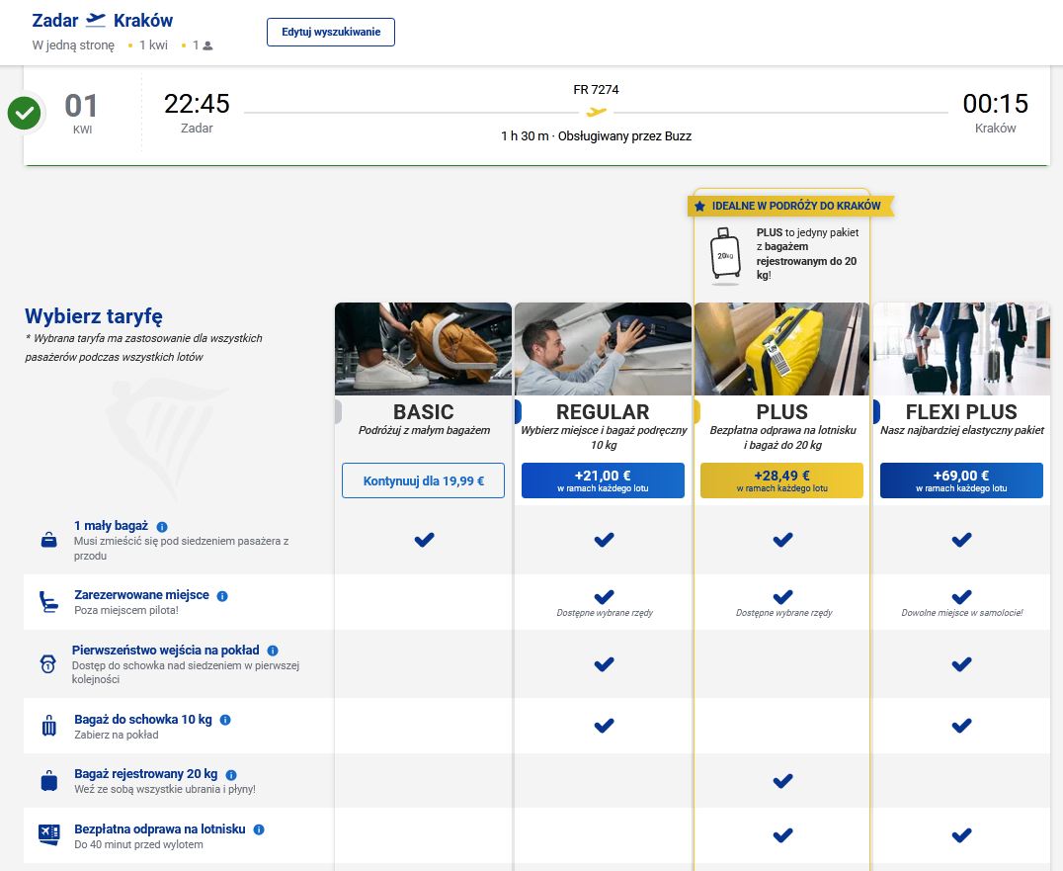Screen dimensions: 1063x871
Task: Click the small bag feature icon
Action: pyautogui.click(x=48, y=541)
